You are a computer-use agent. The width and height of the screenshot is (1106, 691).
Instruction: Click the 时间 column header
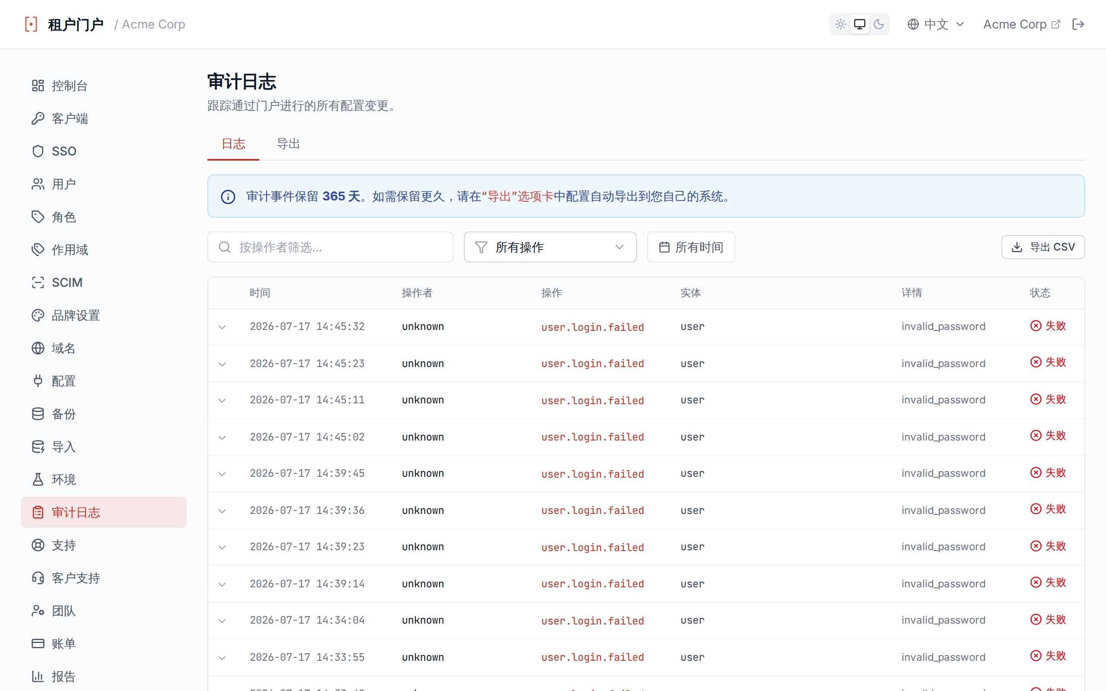point(260,293)
